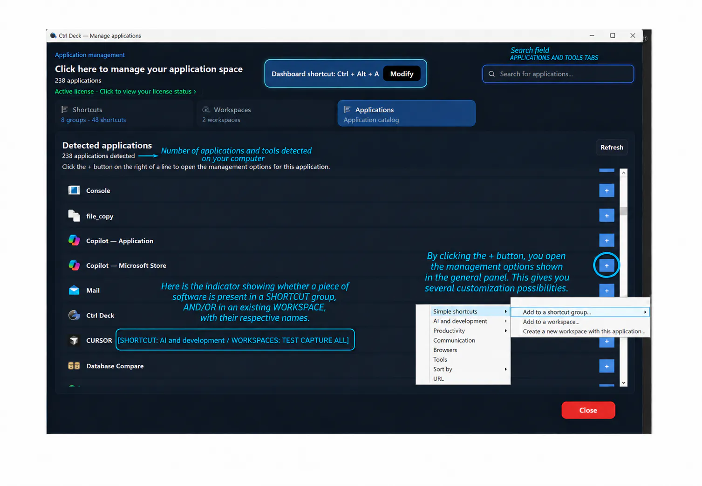The image size is (702, 486).
Task: Click the search magnifier icon
Action: click(491, 74)
